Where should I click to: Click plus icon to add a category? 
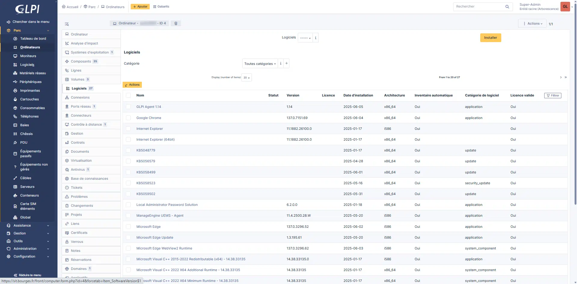pos(286,63)
